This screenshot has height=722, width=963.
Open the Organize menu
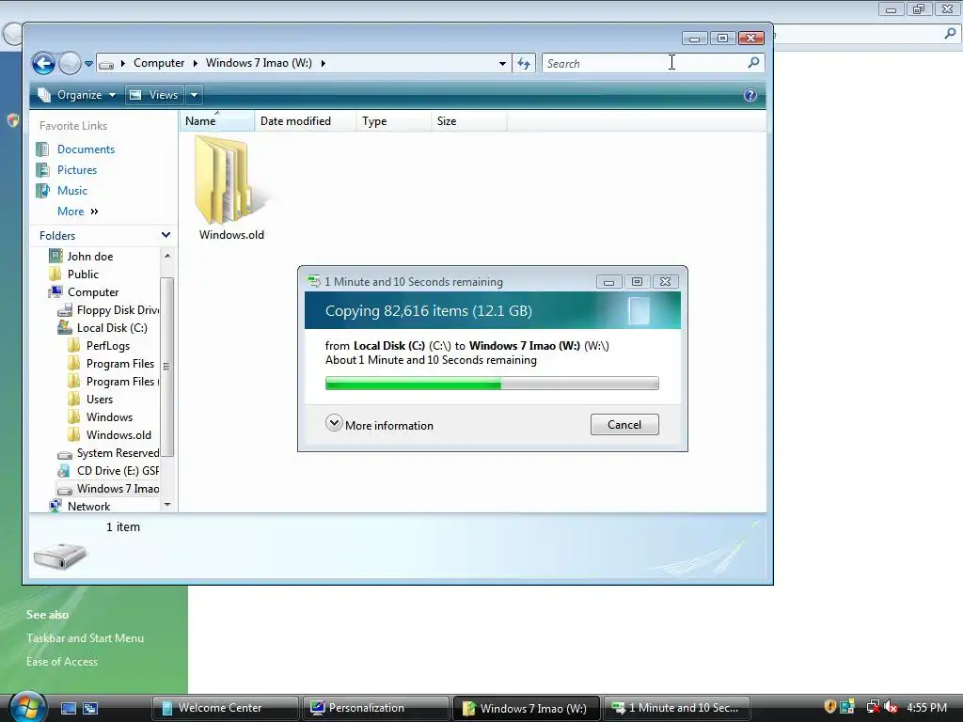click(77, 95)
